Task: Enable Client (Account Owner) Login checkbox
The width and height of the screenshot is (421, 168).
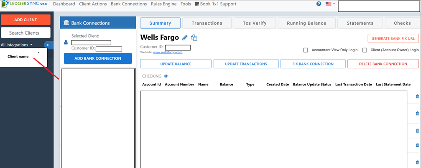Action: [x=365, y=50]
